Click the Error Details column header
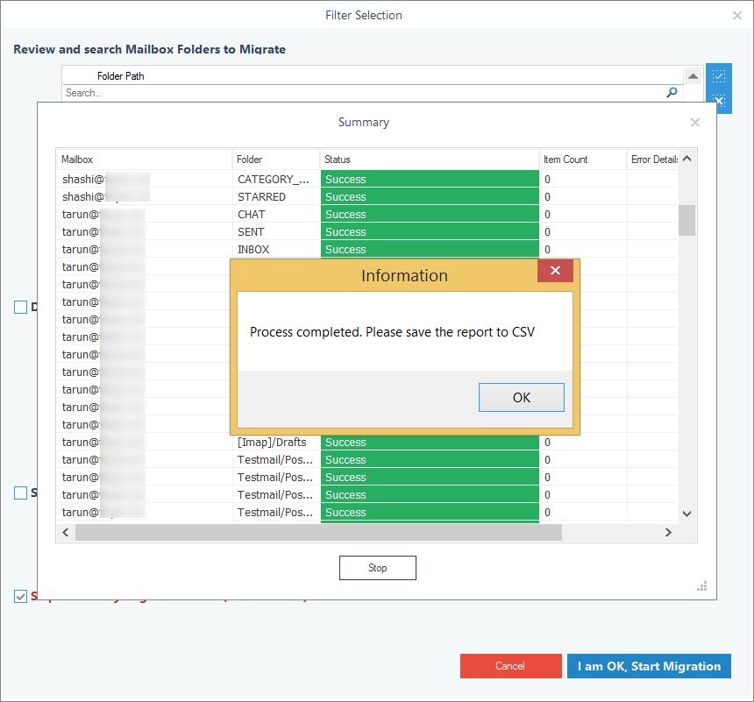 click(653, 160)
